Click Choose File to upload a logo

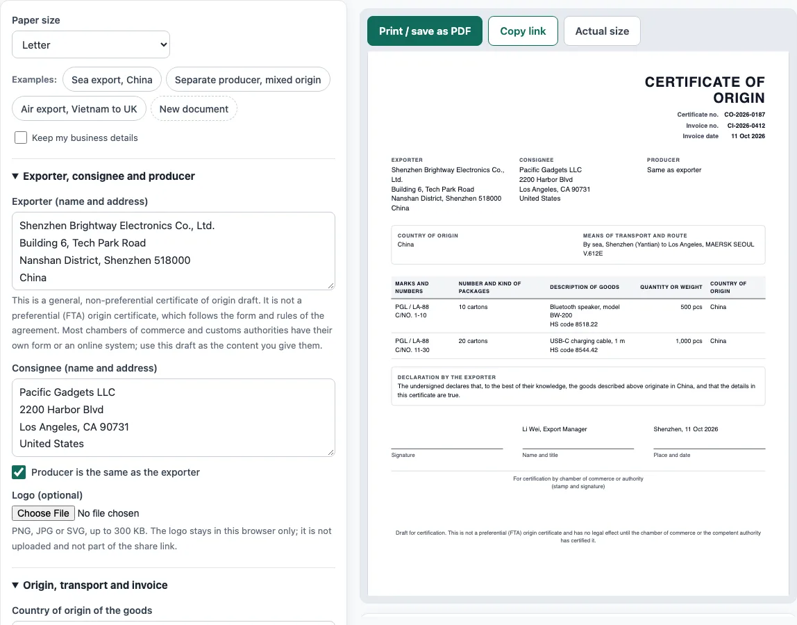pos(43,513)
